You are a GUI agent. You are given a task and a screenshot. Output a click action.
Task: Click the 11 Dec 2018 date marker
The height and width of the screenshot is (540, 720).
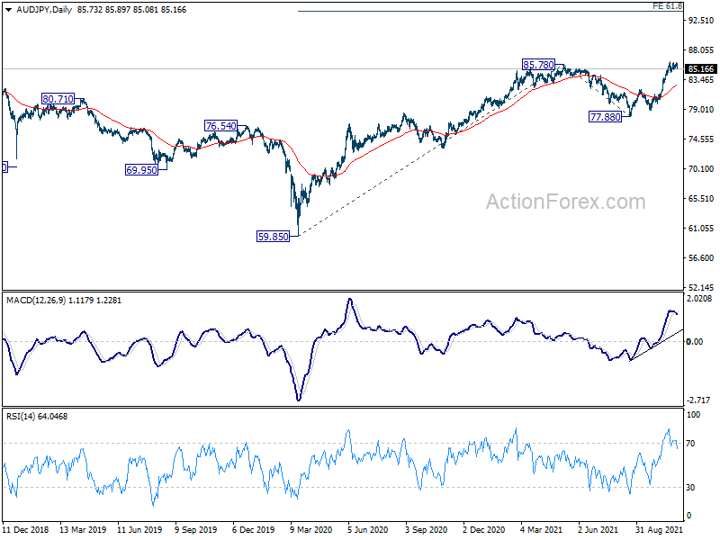[x=28, y=531]
